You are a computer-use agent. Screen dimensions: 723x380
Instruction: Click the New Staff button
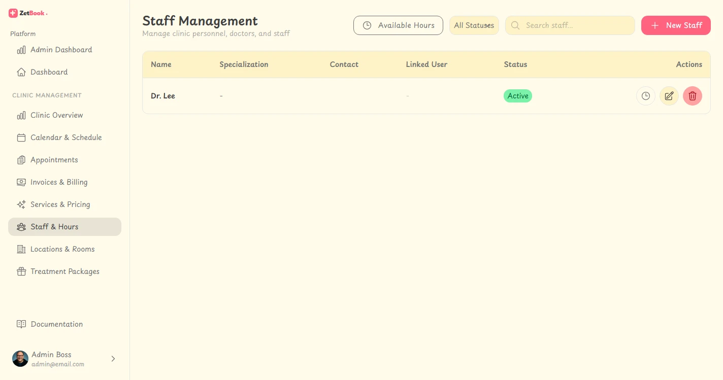[x=676, y=25]
